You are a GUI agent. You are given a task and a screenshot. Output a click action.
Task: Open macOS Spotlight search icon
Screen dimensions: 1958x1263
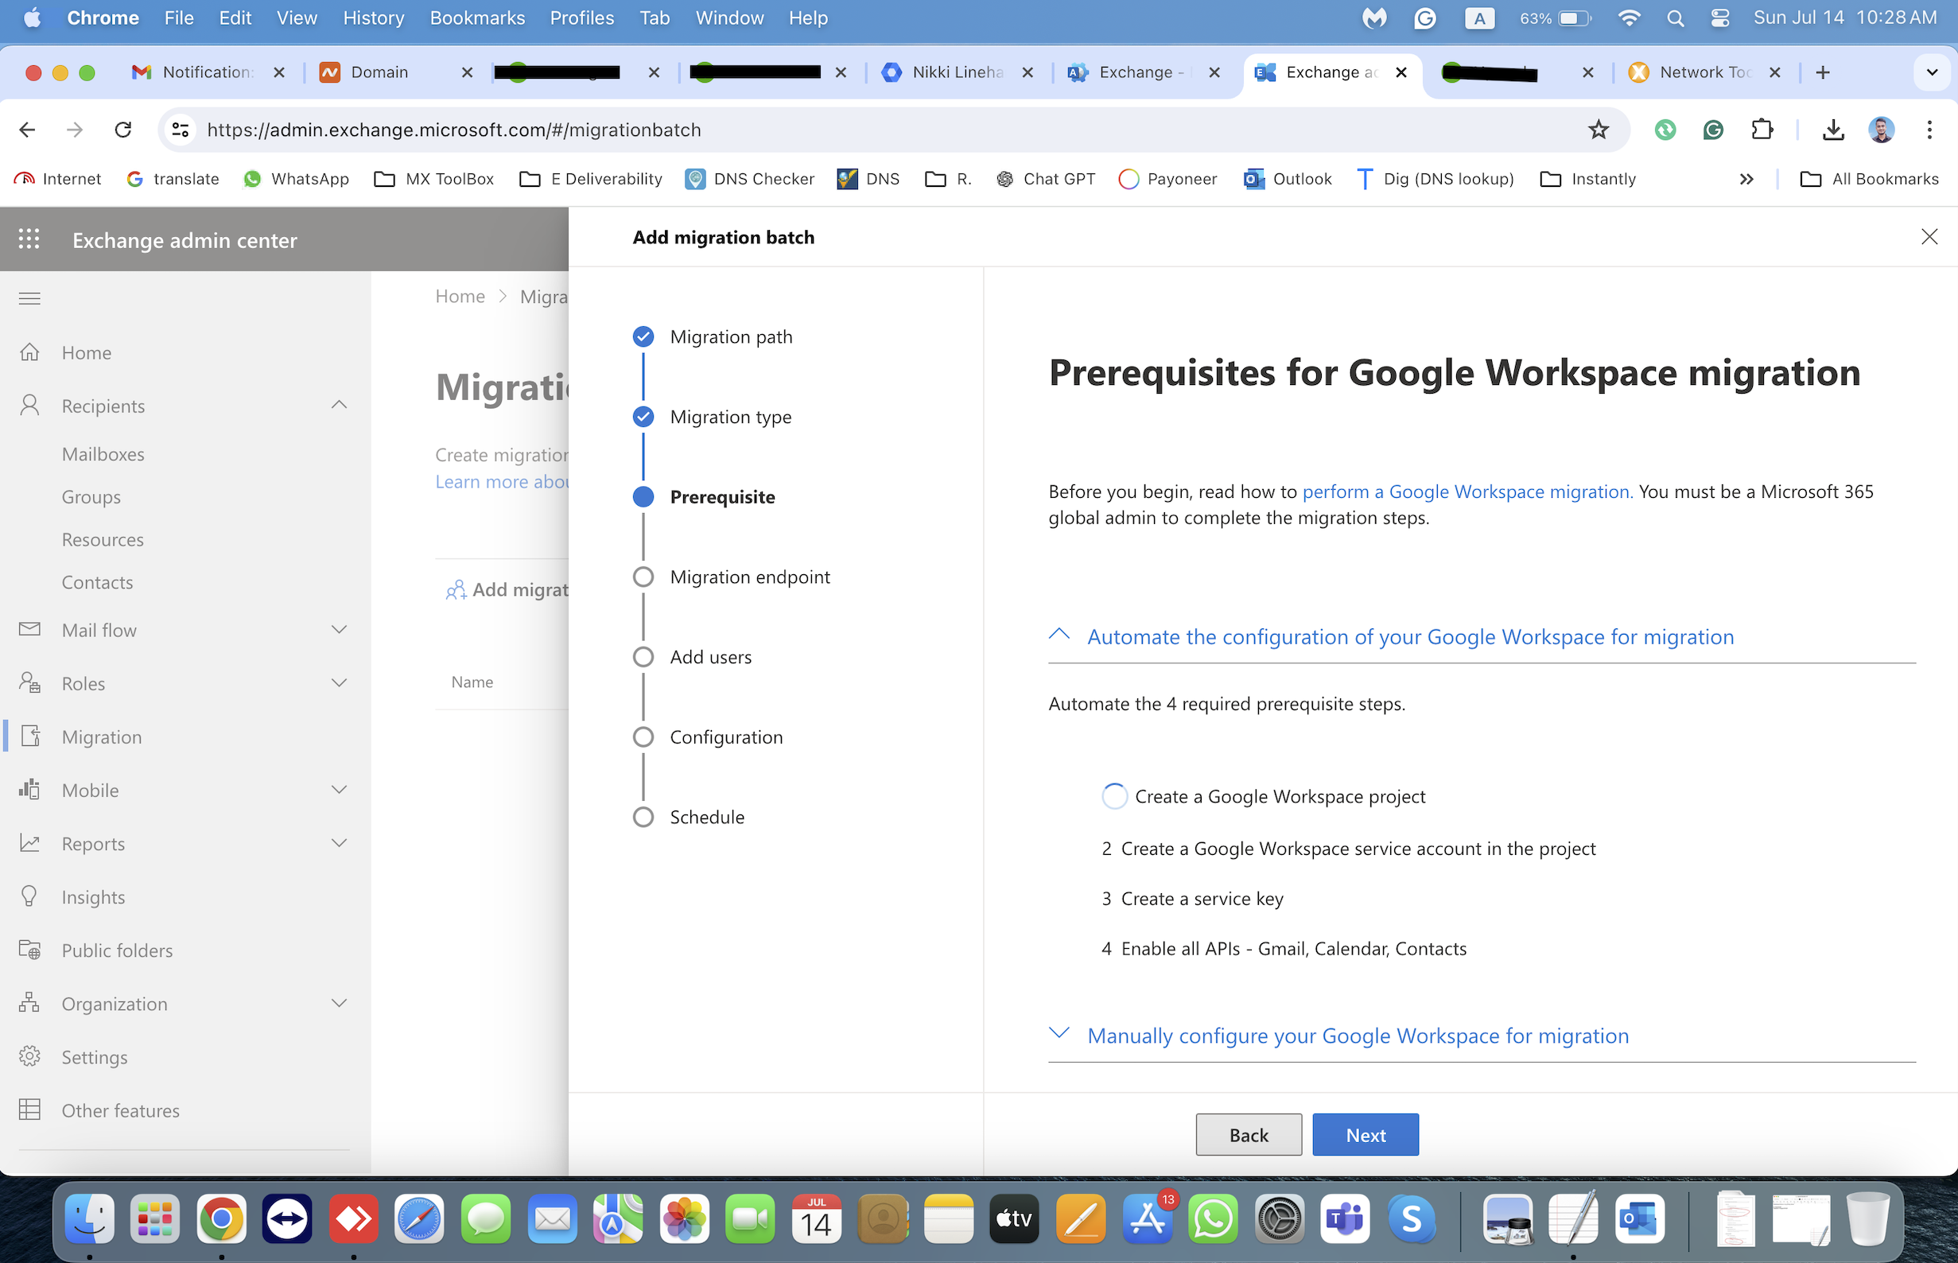1675,18
